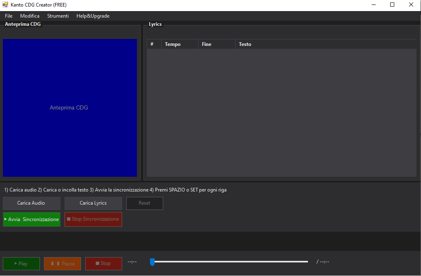
Task: Click the Kanto CDG Creator title bar icon
Action: click(5, 5)
